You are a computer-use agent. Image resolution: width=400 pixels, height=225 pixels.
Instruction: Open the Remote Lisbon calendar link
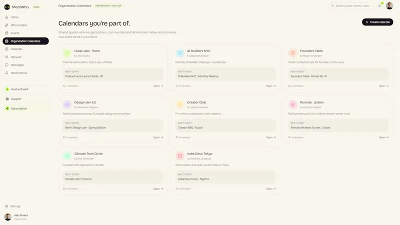coord(383,137)
